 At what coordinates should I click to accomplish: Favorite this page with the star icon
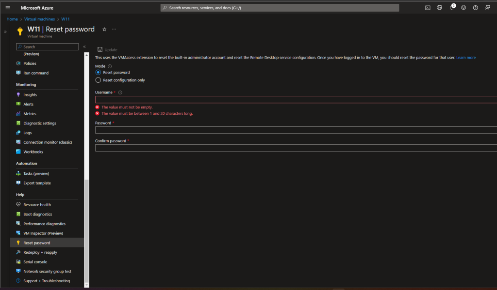[x=104, y=29]
